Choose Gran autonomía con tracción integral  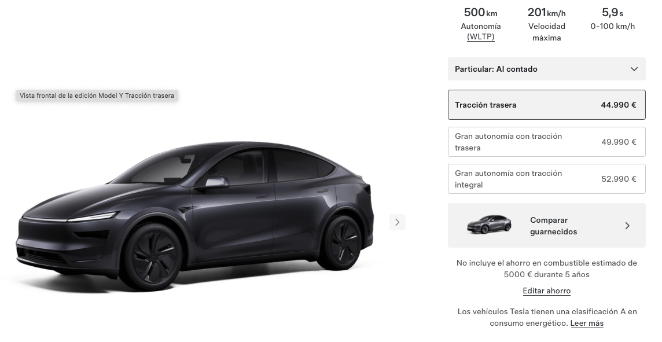tap(547, 179)
